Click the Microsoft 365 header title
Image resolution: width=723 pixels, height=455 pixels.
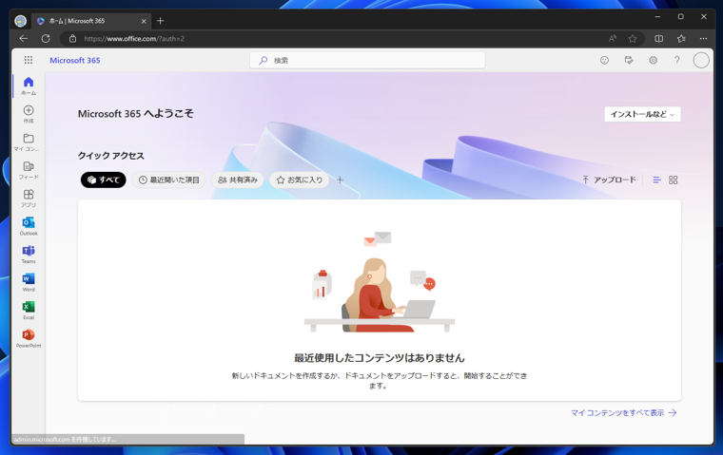[75, 61]
